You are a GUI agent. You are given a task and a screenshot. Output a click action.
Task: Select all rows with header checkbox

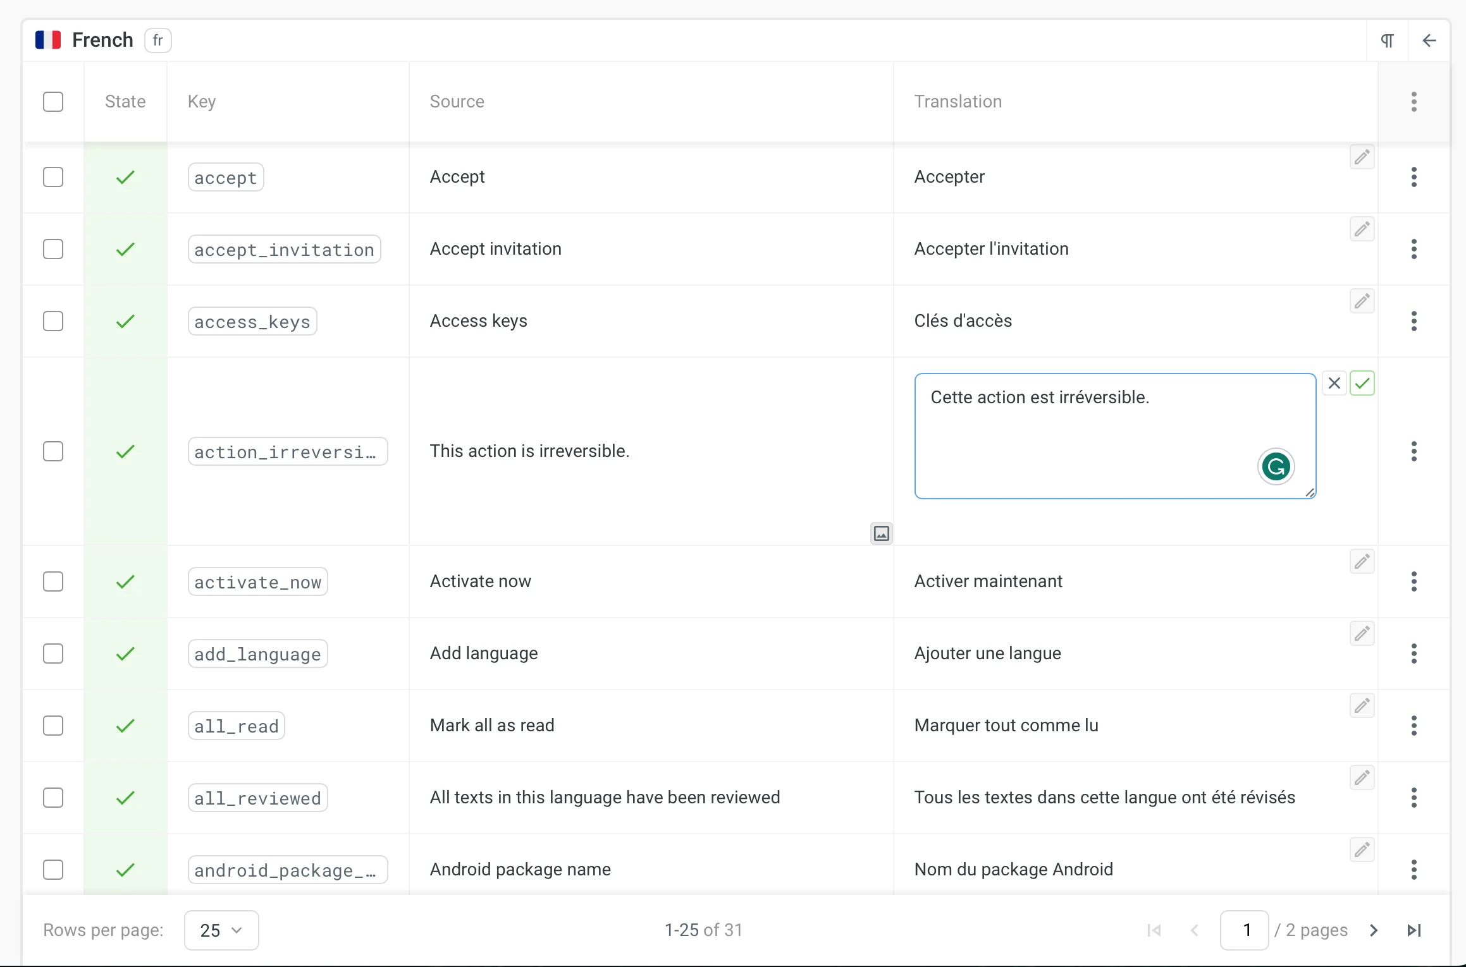(x=53, y=101)
